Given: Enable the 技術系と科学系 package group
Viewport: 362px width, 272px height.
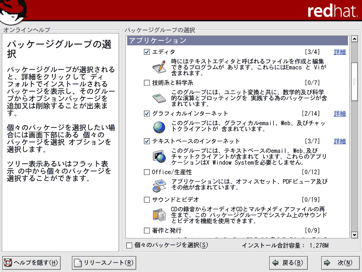Looking at the screenshot, I should coord(147,83).
